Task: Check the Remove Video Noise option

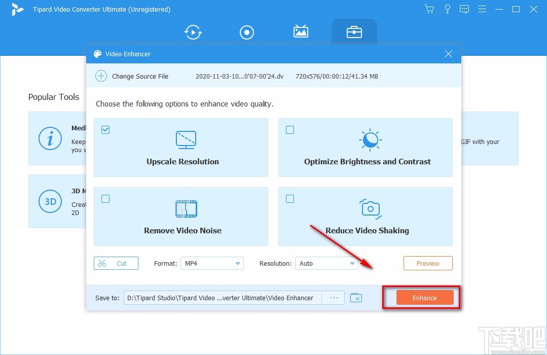Action: pos(105,199)
